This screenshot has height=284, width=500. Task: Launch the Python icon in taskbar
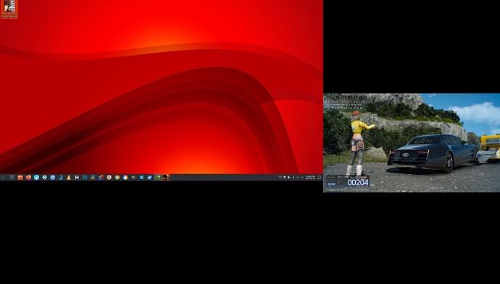pyautogui.click(x=61, y=177)
